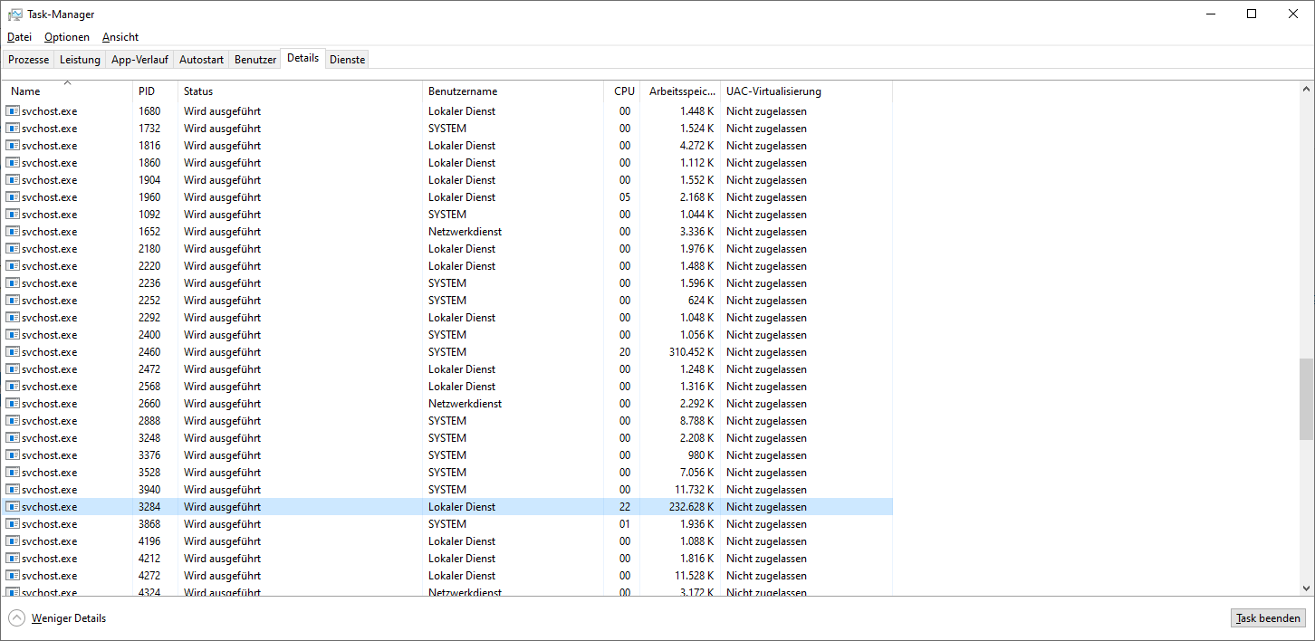
Task: Click svchost.exe icon for PID 2568
Action: [x=13, y=387]
